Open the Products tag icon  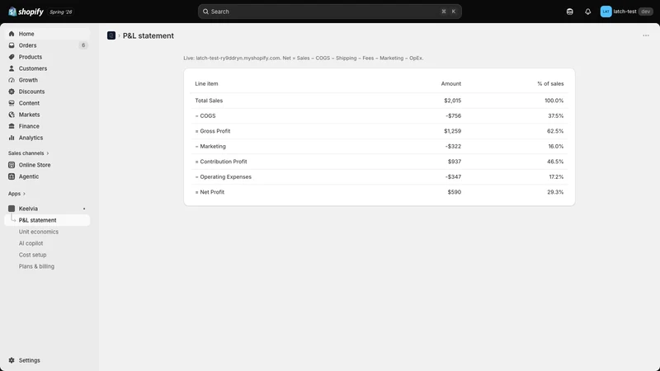pyautogui.click(x=12, y=57)
